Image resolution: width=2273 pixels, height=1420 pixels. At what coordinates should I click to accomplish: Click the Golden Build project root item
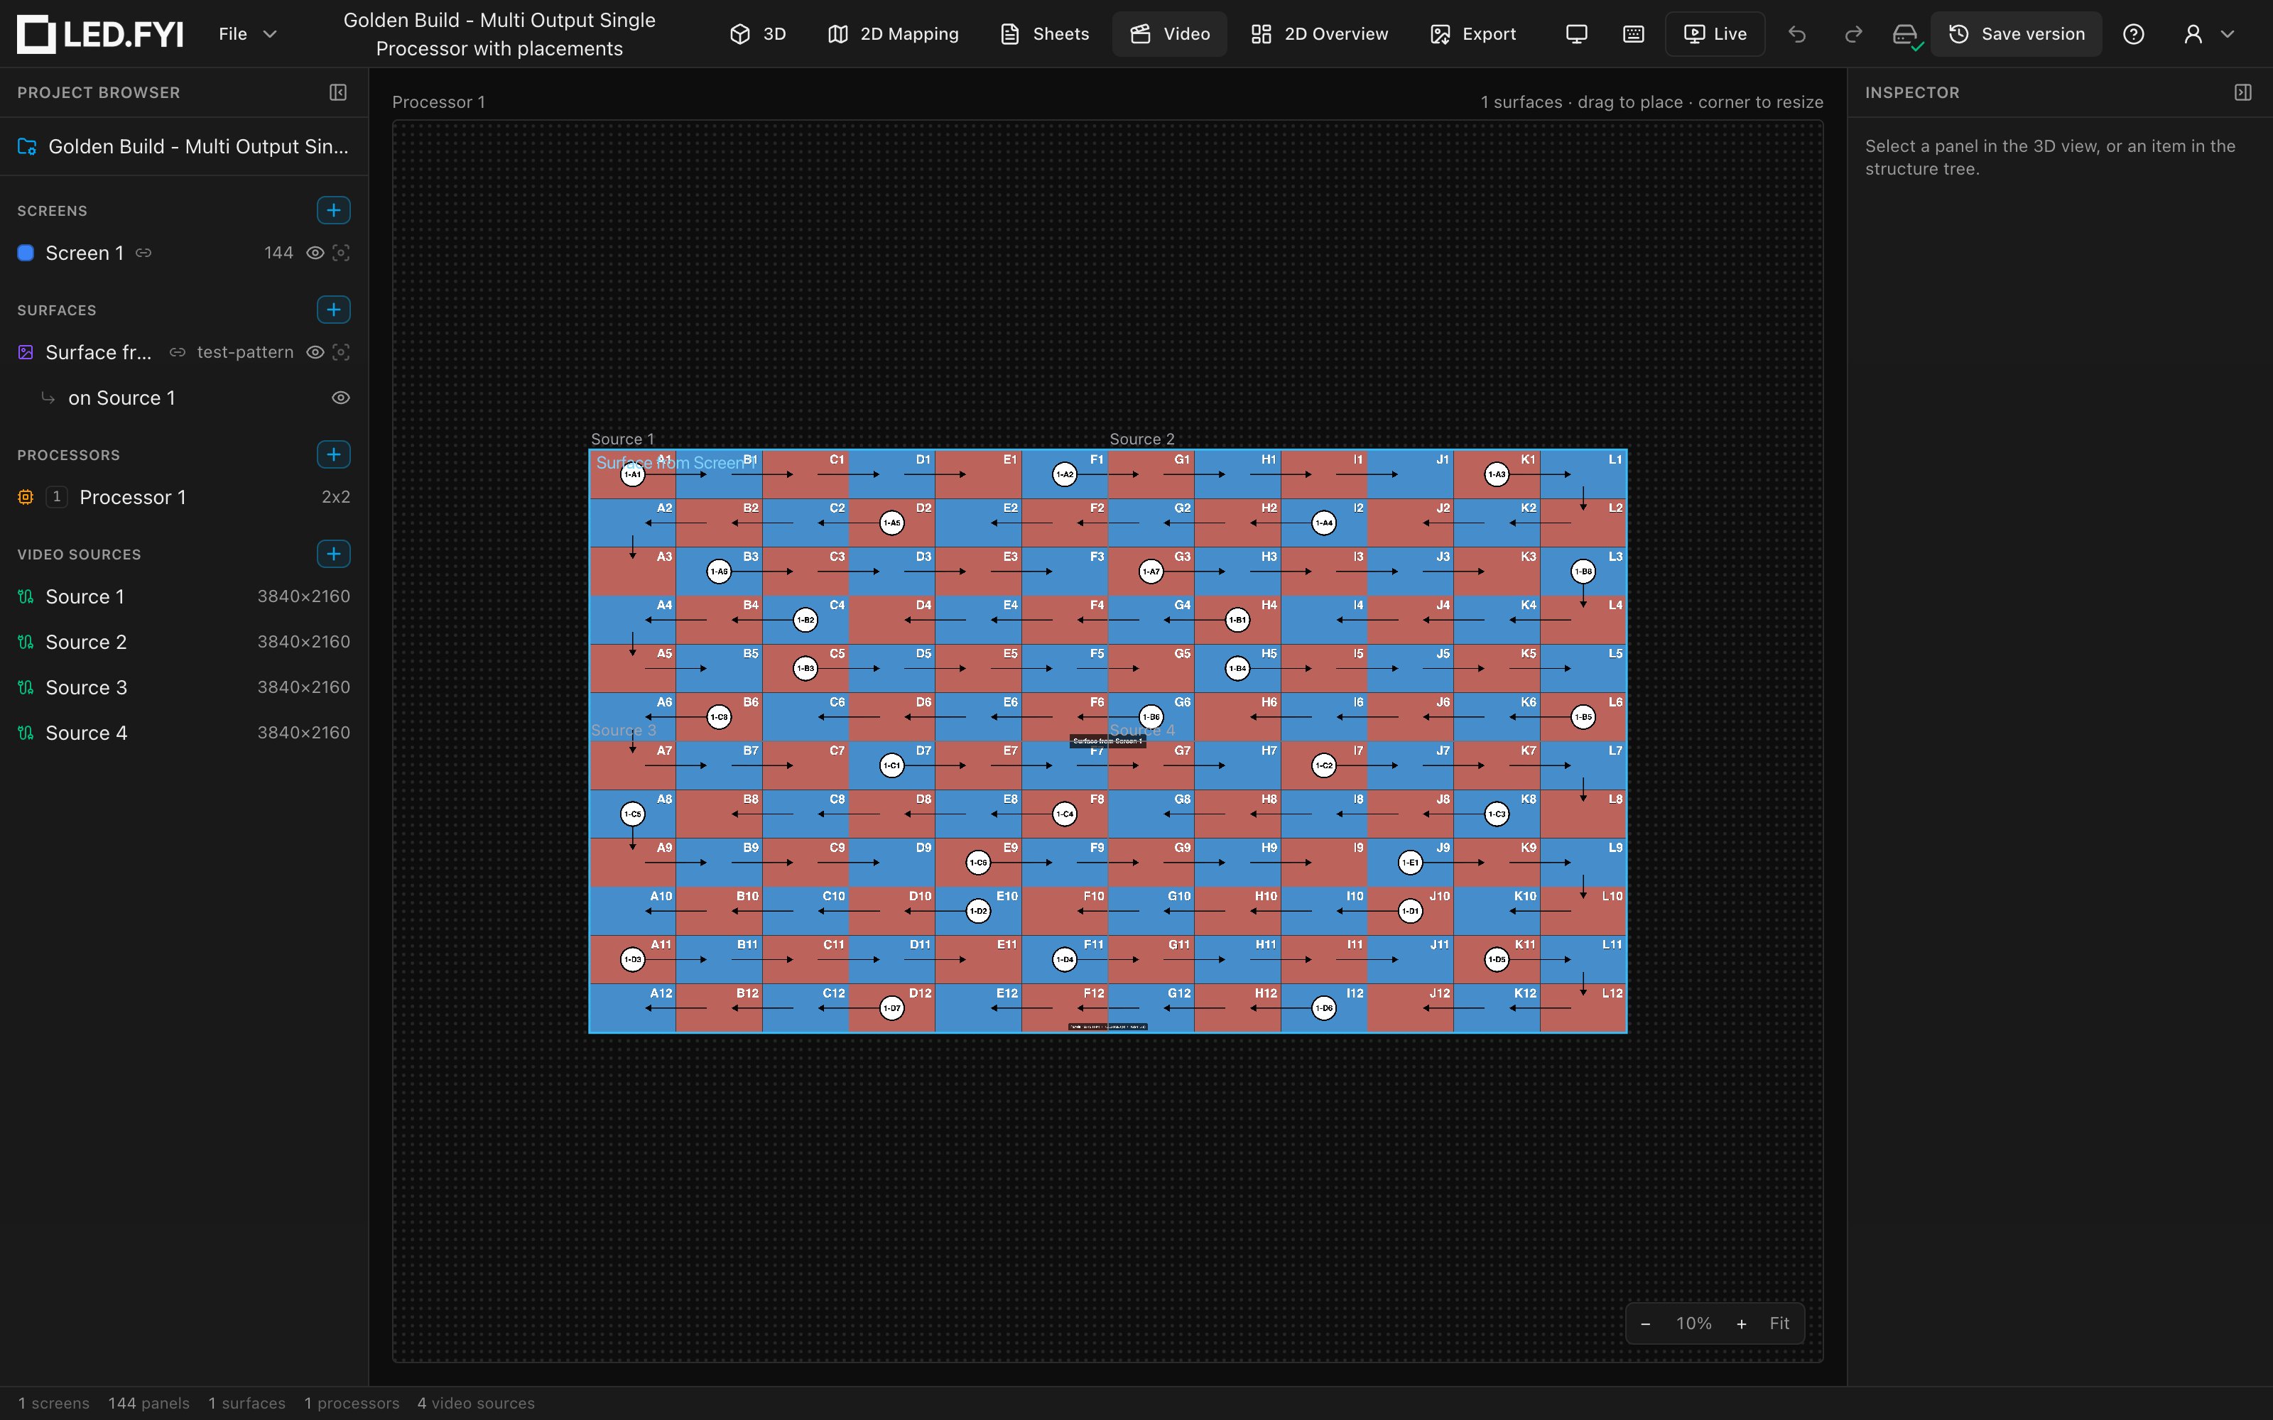pyautogui.click(x=184, y=146)
